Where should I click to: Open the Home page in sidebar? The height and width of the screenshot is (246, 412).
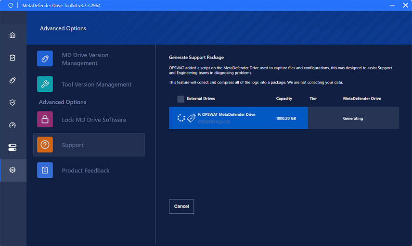tap(13, 35)
